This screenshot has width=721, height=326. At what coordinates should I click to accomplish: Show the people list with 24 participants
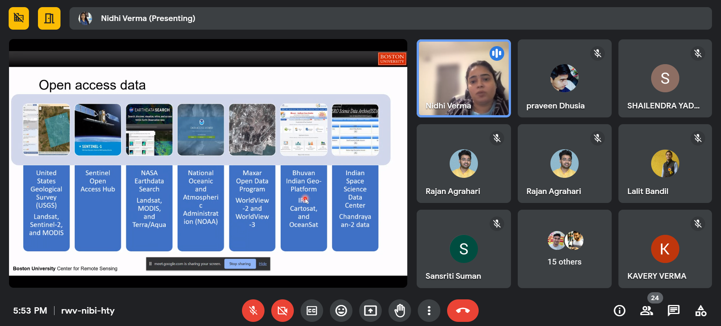[x=647, y=311]
